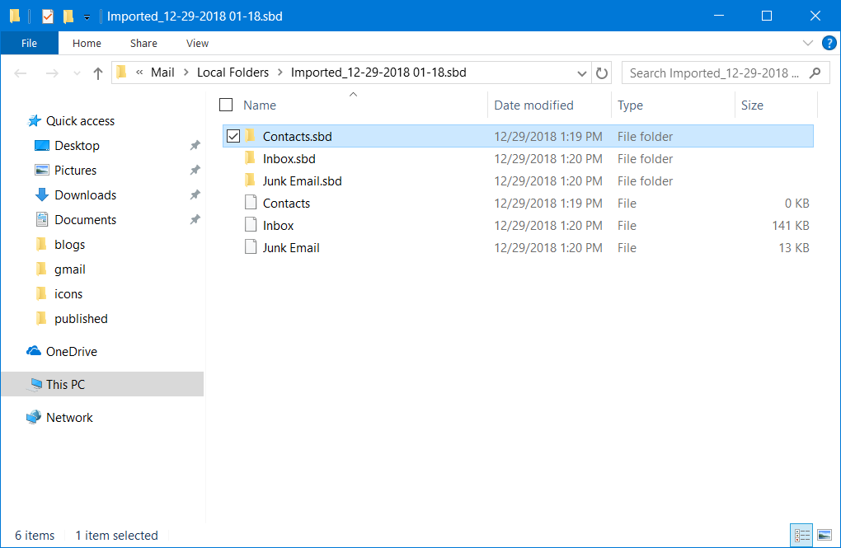The image size is (841, 548).
Task: Open Downloads in the navigation pane
Action: tap(85, 195)
